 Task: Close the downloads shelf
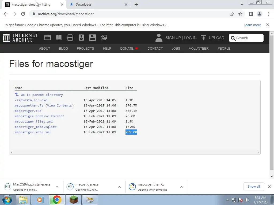tap(269, 187)
